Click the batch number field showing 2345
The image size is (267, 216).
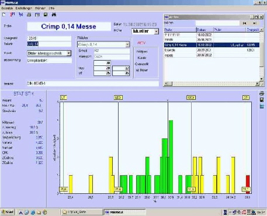click(x=49, y=39)
